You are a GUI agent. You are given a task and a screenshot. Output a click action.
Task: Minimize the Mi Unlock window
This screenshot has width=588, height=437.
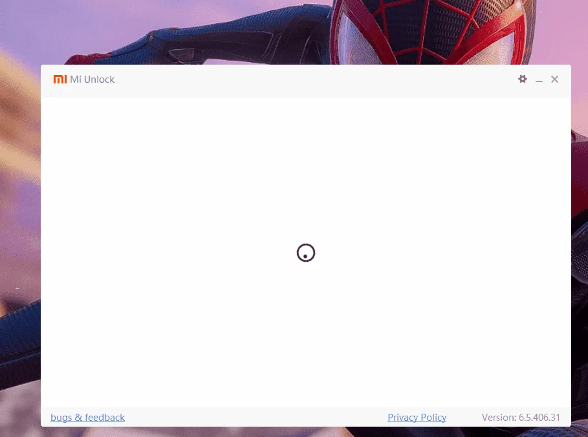pyautogui.click(x=539, y=81)
